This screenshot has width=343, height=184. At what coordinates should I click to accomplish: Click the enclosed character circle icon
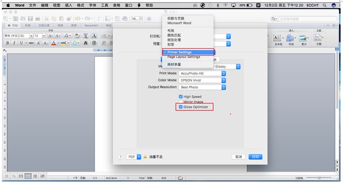[94, 43]
